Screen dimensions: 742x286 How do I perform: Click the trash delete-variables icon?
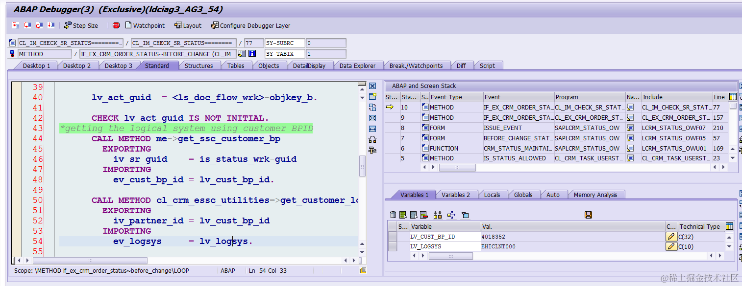click(x=393, y=215)
